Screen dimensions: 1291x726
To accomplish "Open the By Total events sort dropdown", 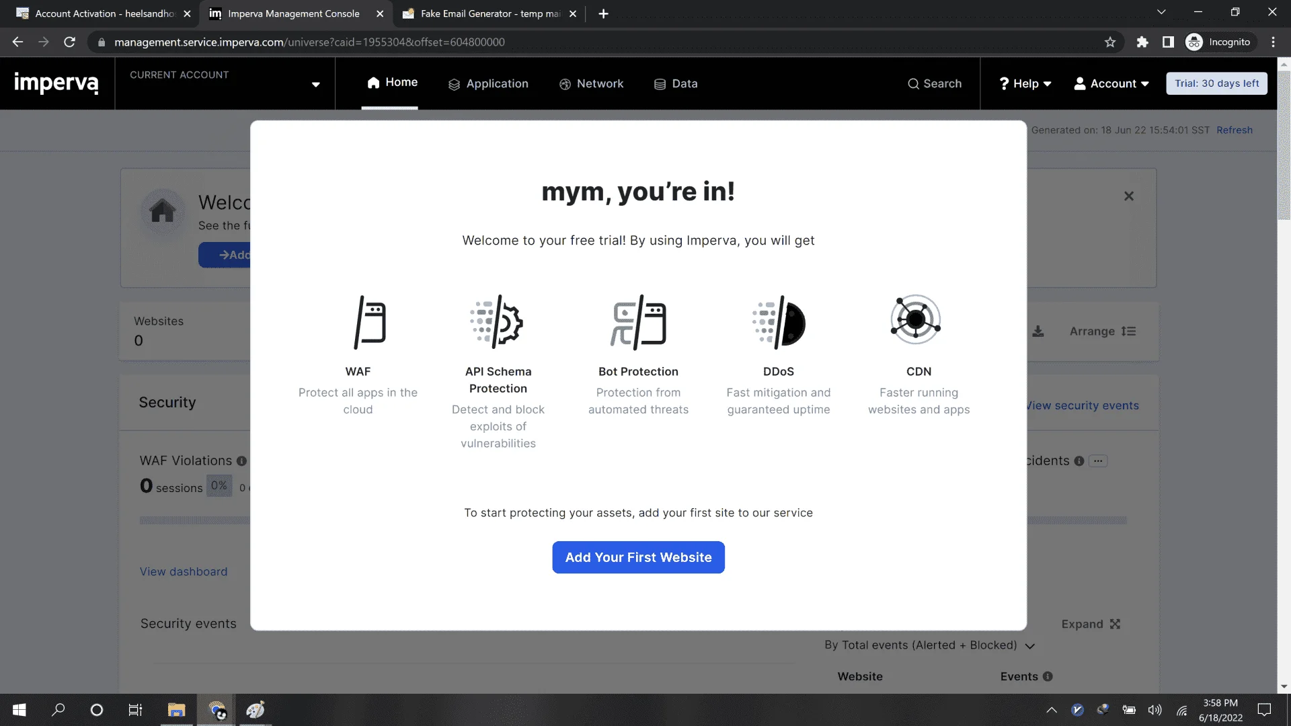I will point(929,645).
